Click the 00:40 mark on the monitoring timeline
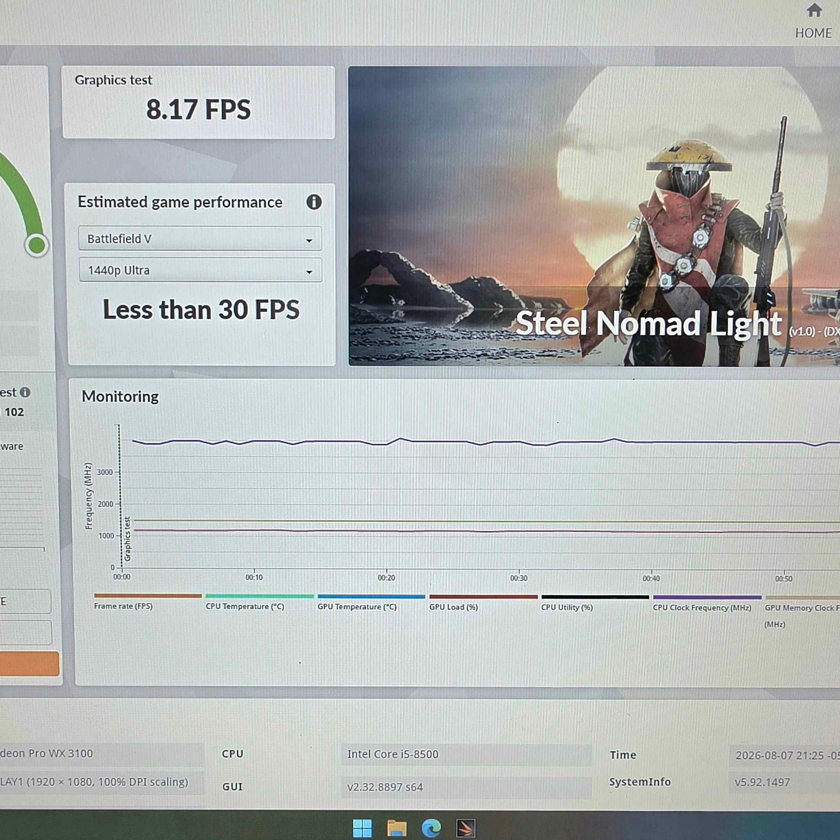Viewport: 840px width, 840px height. pyautogui.click(x=651, y=579)
